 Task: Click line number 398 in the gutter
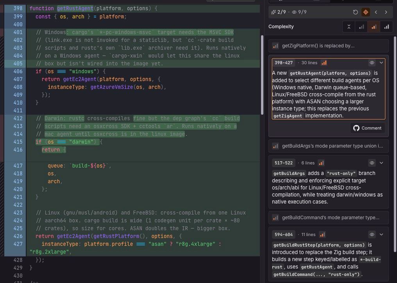pos(18,8)
